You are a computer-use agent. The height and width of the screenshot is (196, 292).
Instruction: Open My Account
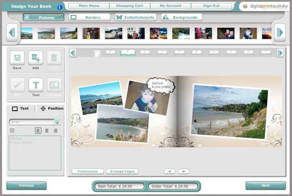170,6
